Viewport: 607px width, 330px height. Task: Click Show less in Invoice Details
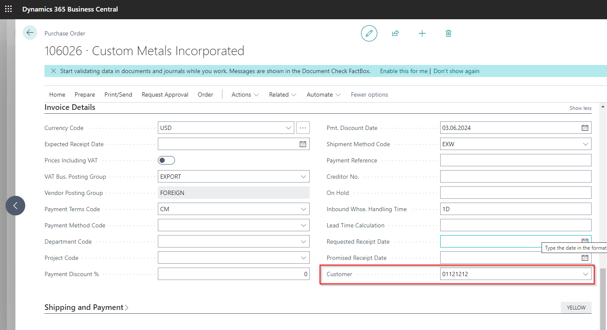580,108
